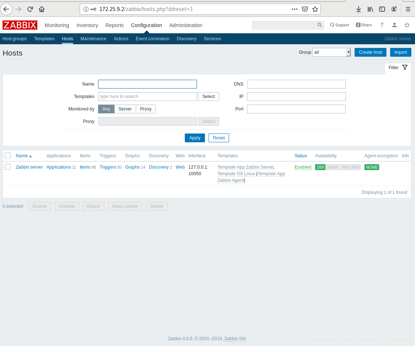
Task: Save page to Pocket icon
Action: [305, 9]
